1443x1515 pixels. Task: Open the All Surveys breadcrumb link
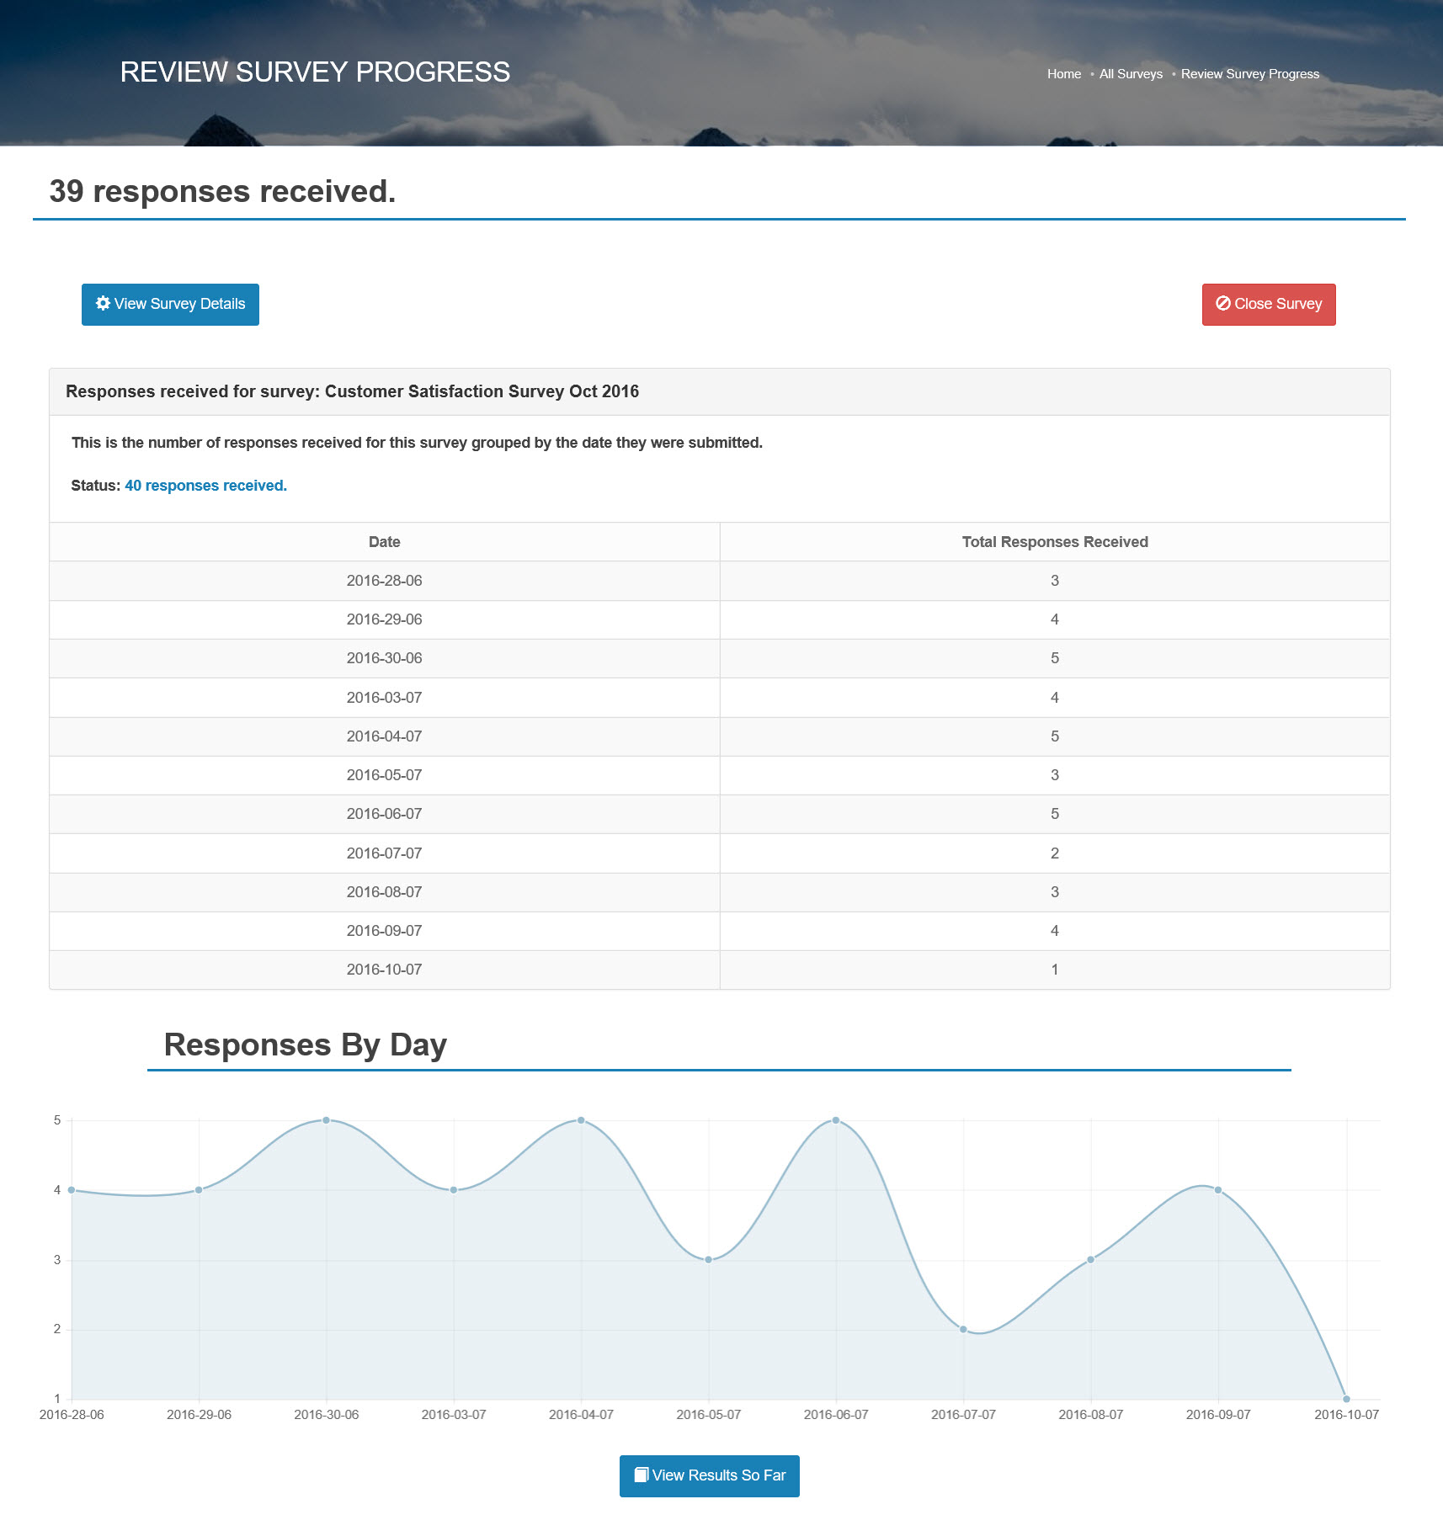point(1130,74)
